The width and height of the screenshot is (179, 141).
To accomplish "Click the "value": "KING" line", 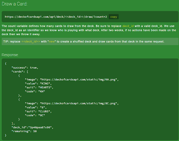I will pyautogui.click(x=38, y=83).
